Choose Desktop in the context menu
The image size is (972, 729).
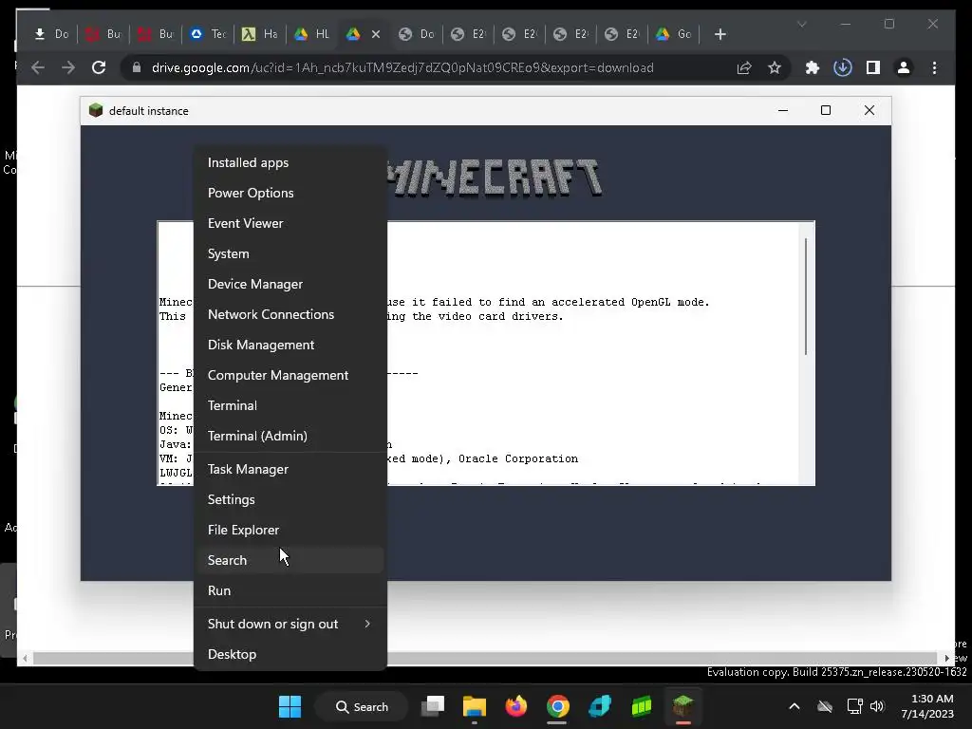coord(290,655)
